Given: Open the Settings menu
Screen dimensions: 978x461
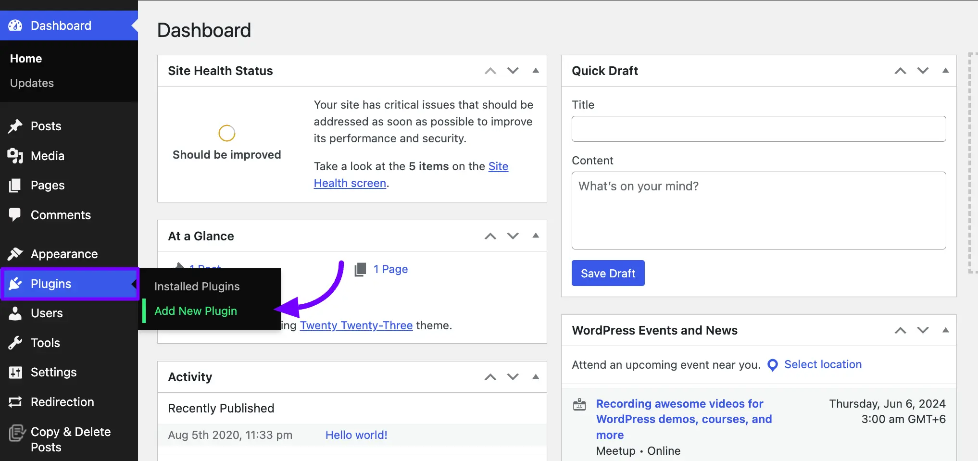Looking at the screenshot, I should pyautogui.click(x=69, y=372).
